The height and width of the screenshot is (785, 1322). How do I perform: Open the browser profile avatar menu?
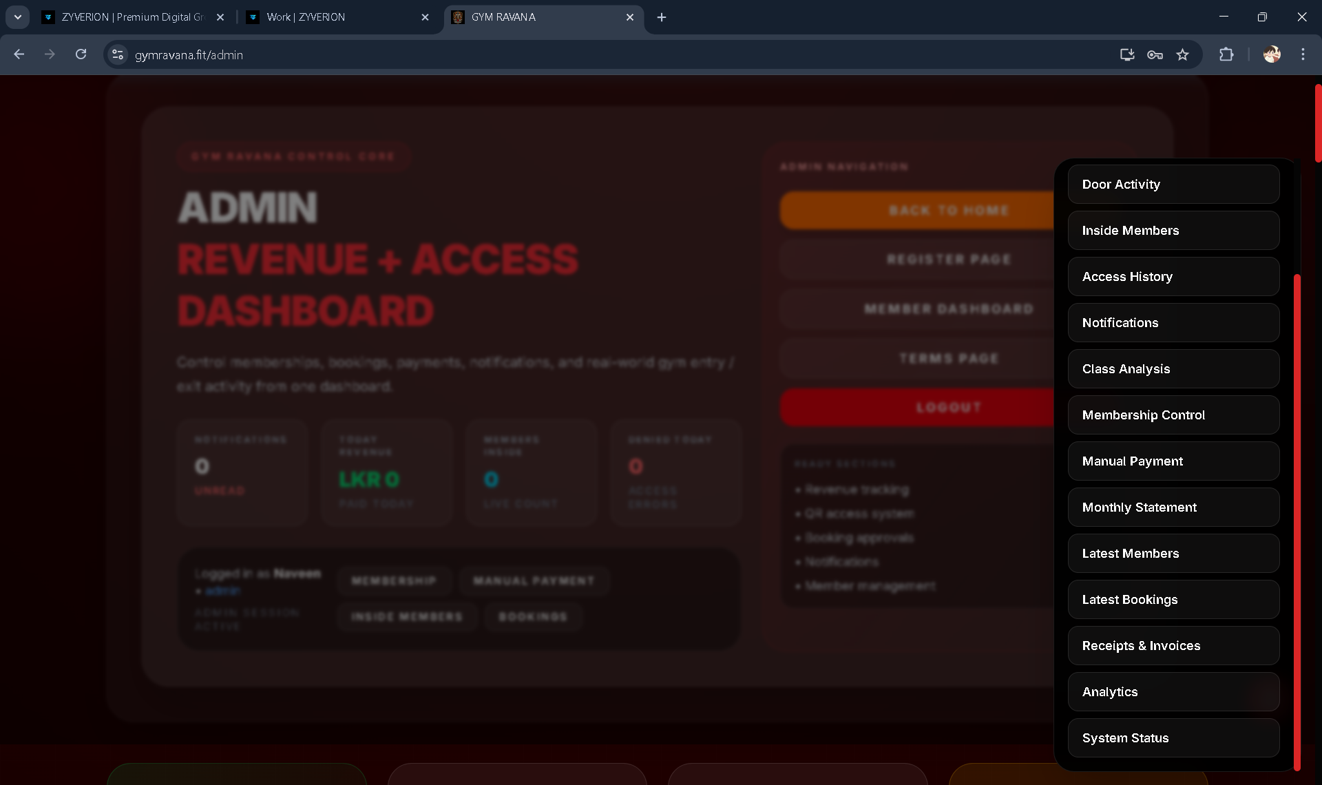pos(1272,54)
